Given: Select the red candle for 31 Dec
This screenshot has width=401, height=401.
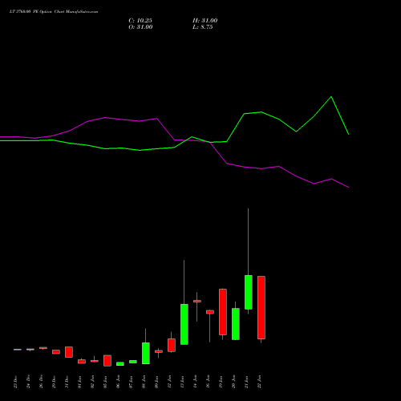Looking at the screenshot, I should tap(69, 352).
